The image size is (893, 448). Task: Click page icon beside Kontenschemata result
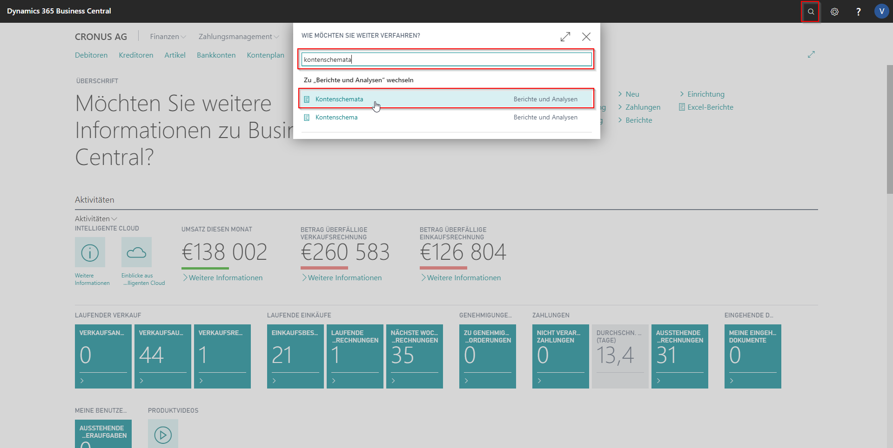[x=307, y=99]
